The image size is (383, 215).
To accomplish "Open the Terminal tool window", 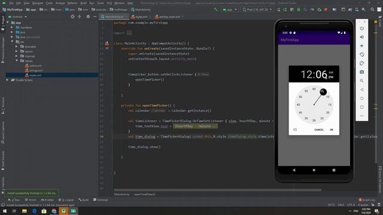I will point(101,200).
